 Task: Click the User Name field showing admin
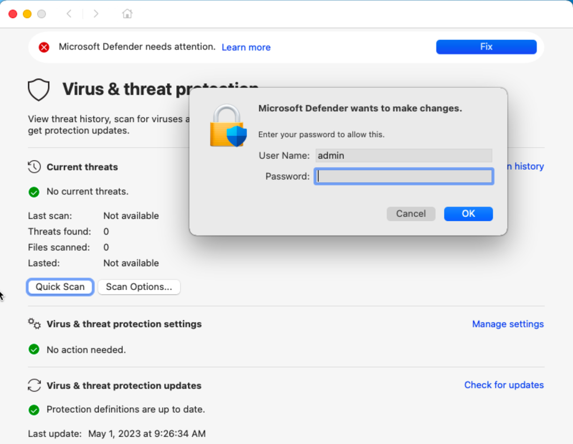click(404, 155)
